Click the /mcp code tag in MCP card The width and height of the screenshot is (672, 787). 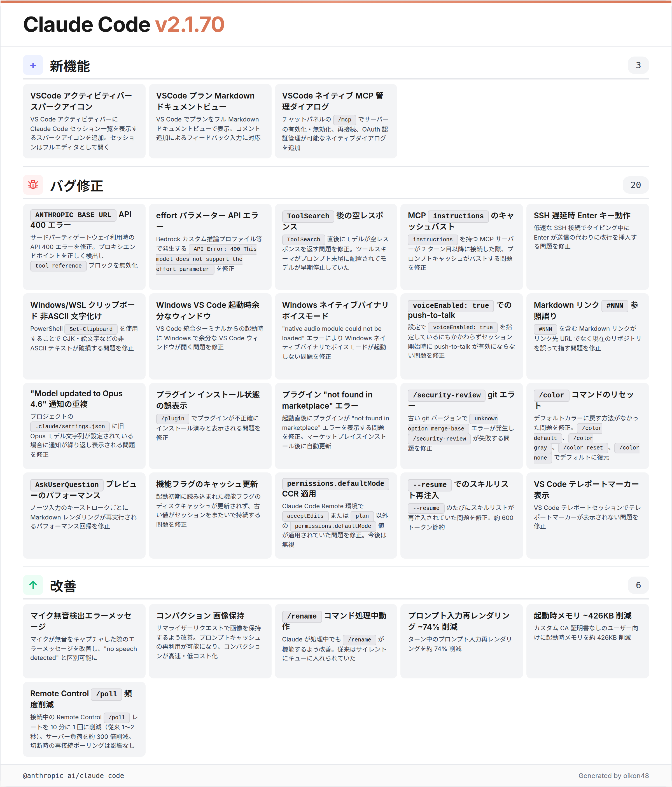tap(344, 120)
